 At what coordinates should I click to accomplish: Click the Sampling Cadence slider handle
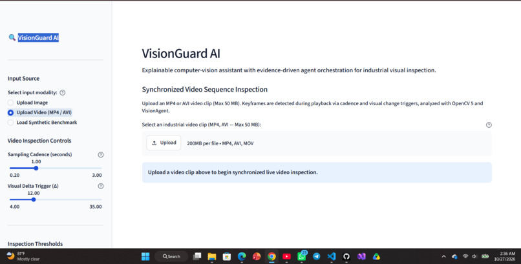point(36,168)
